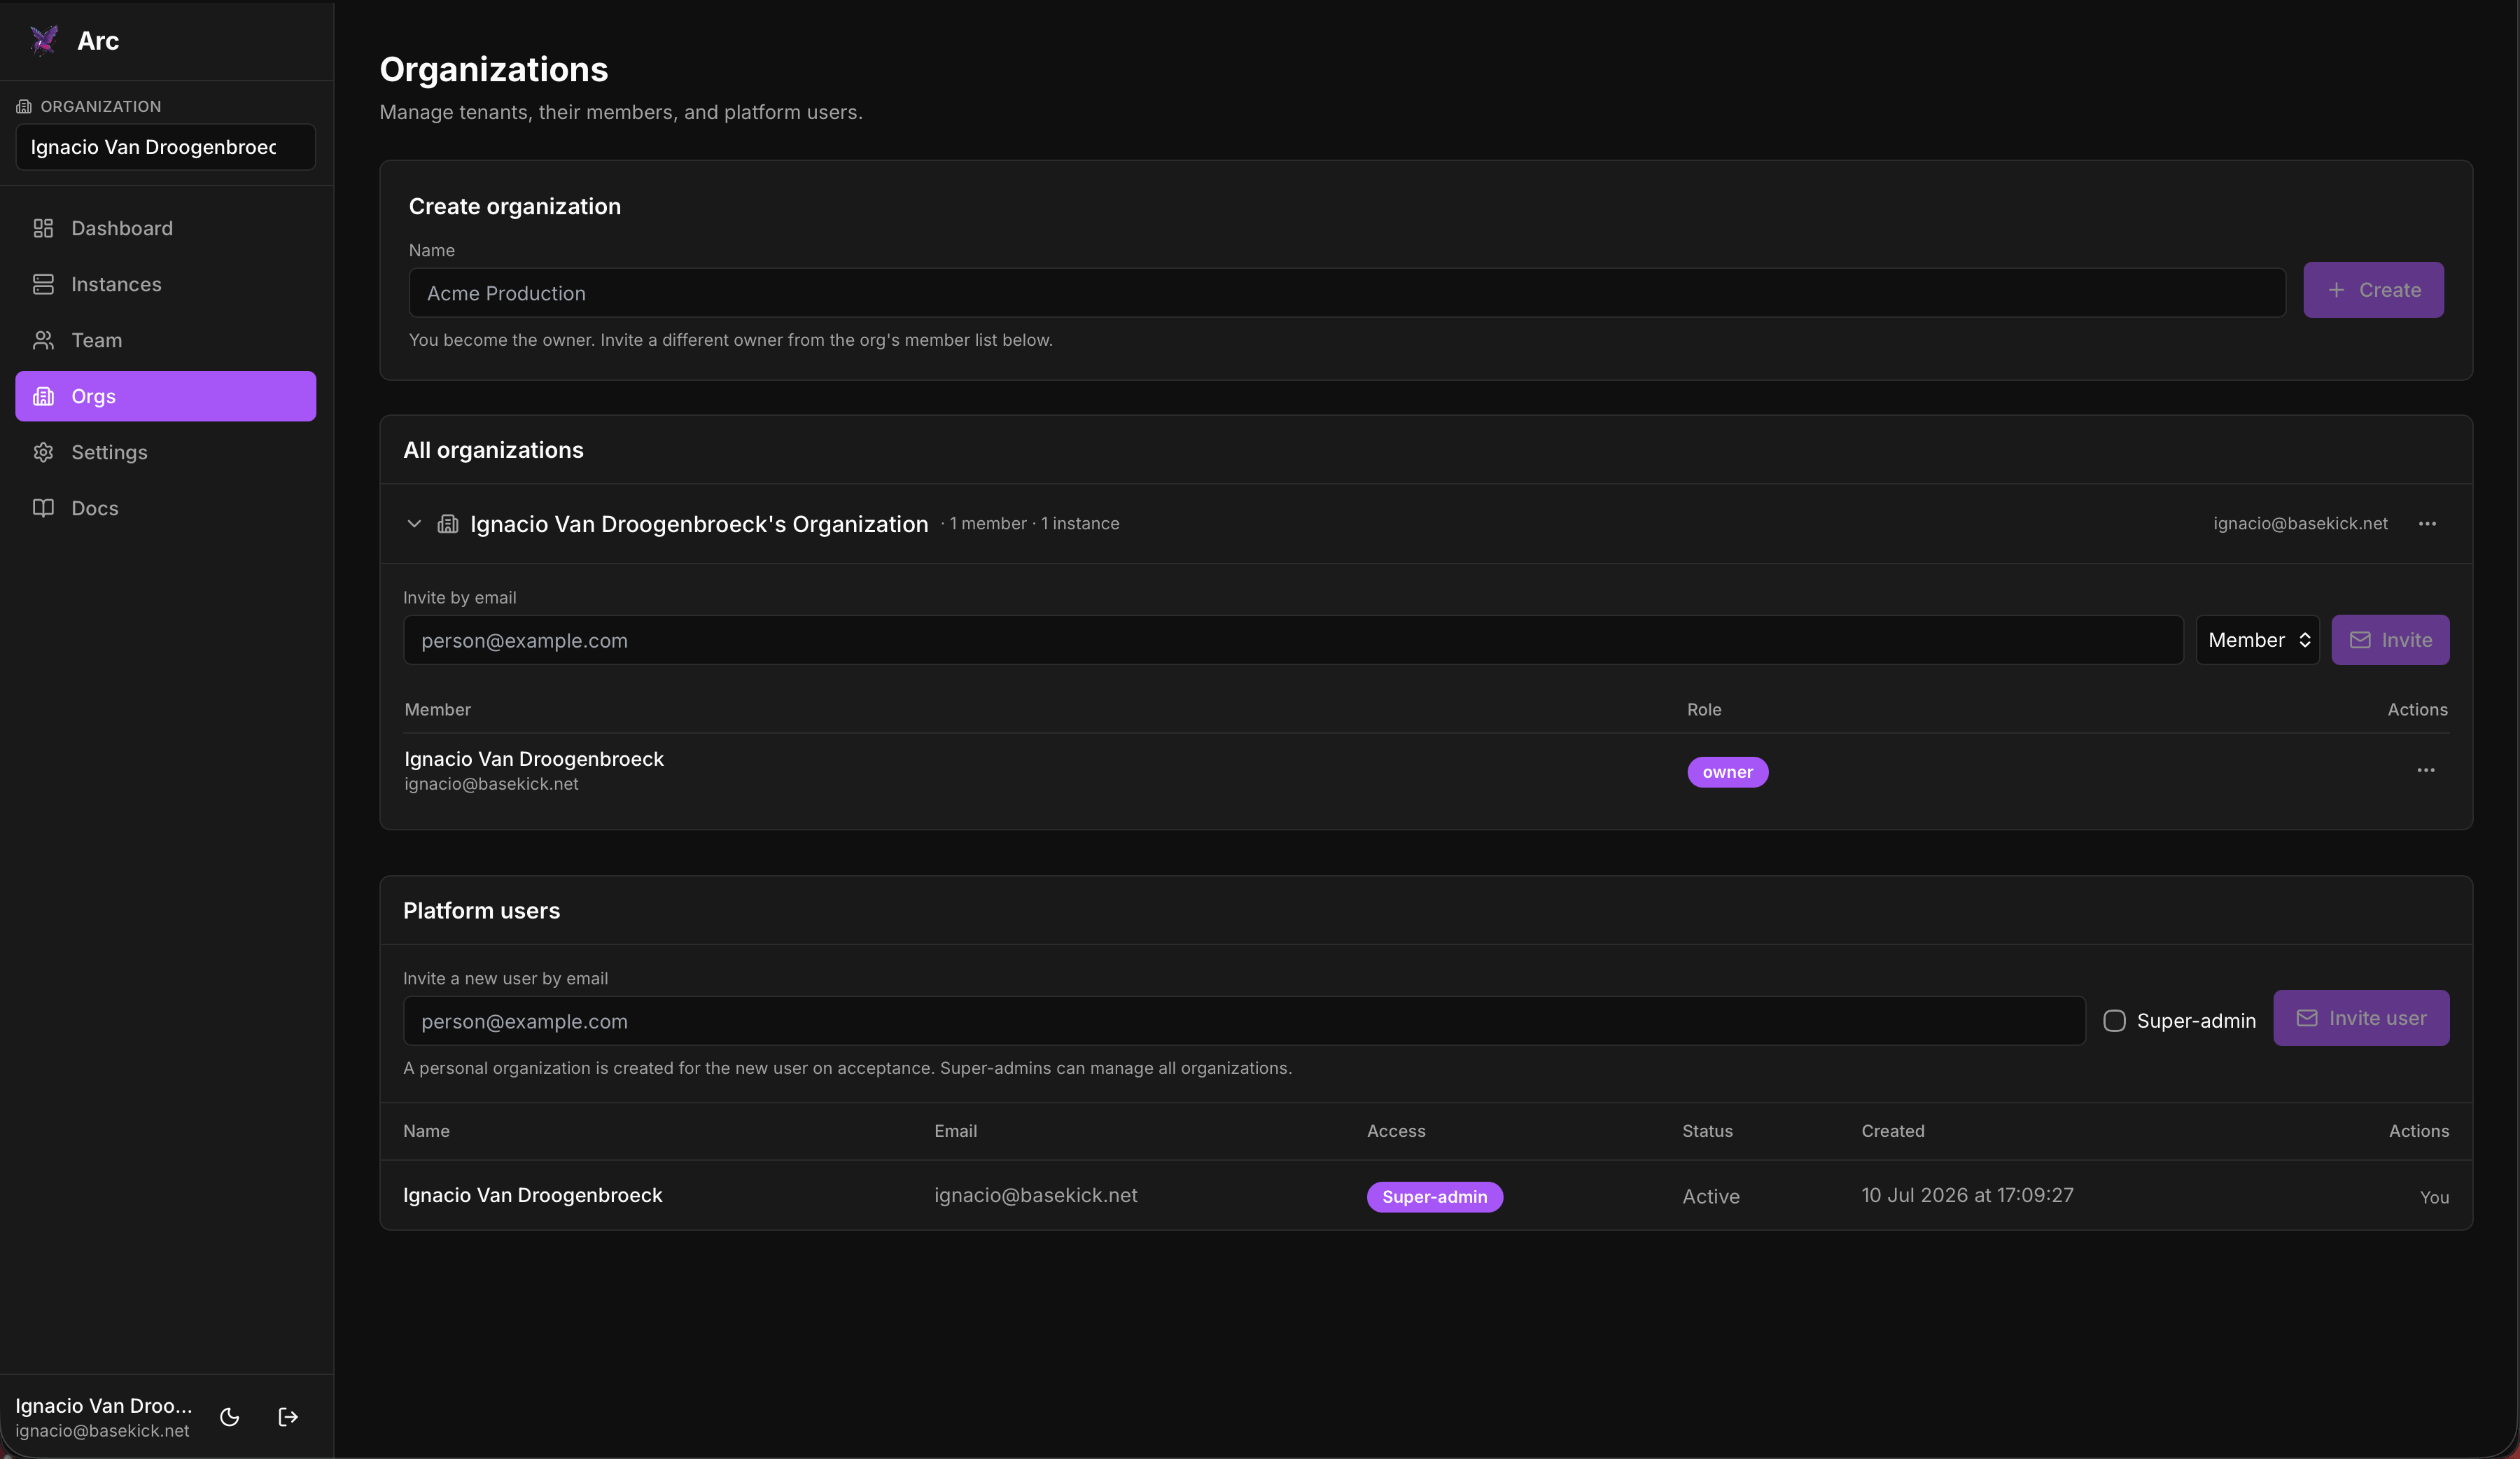Viewport: 2520px width, 1459px height.
Task: Click the Dashboard grid icon
Action: coord(43,228)
